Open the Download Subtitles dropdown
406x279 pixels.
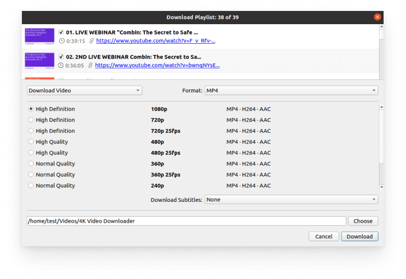point(291,200)
